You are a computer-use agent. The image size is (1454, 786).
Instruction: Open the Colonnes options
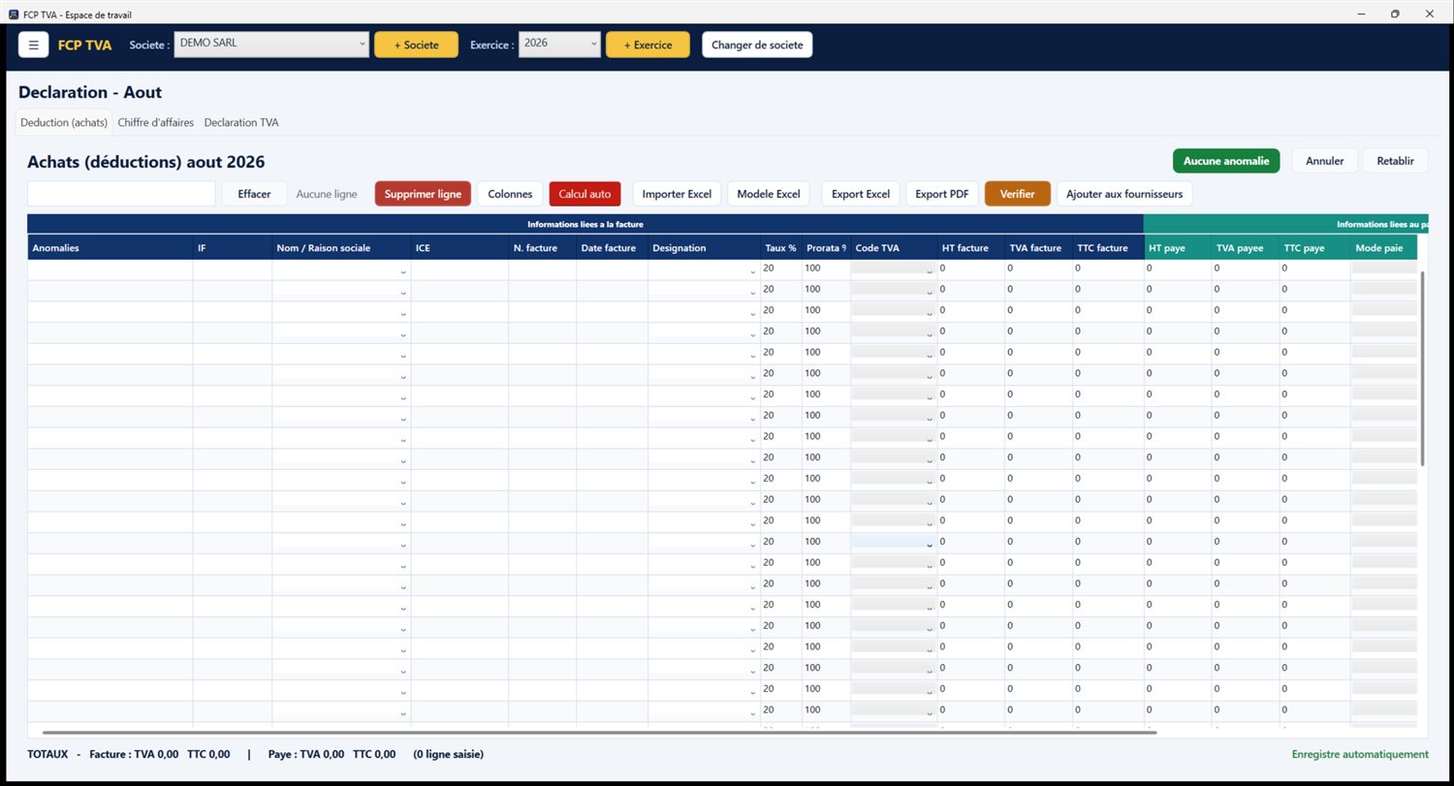tap(510, 194)
